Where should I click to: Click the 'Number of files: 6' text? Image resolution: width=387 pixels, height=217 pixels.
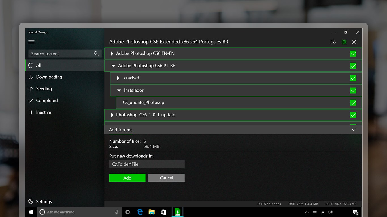[128, 141]
